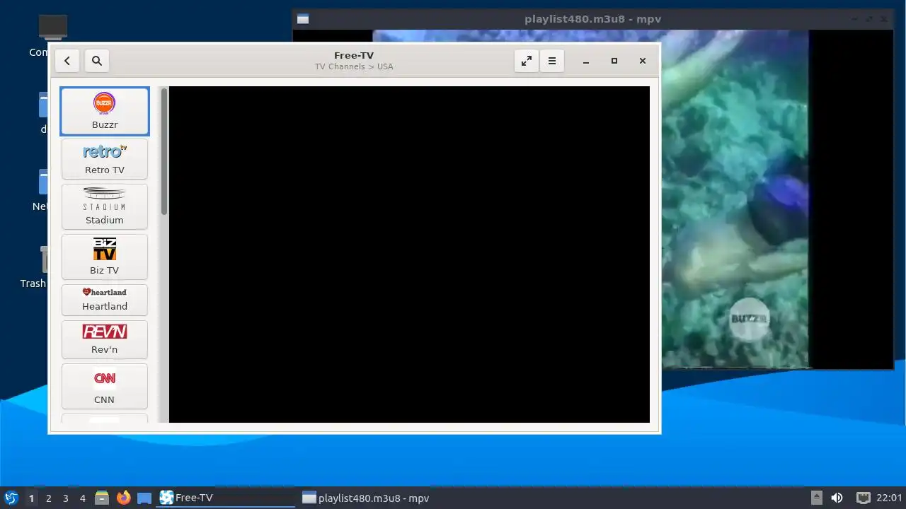Select the Biz TV channel
This screenshot has width=906, height=509.
pos(105,257)
